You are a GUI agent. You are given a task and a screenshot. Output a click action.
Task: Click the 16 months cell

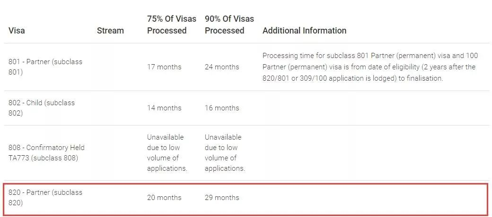(222, 108)
